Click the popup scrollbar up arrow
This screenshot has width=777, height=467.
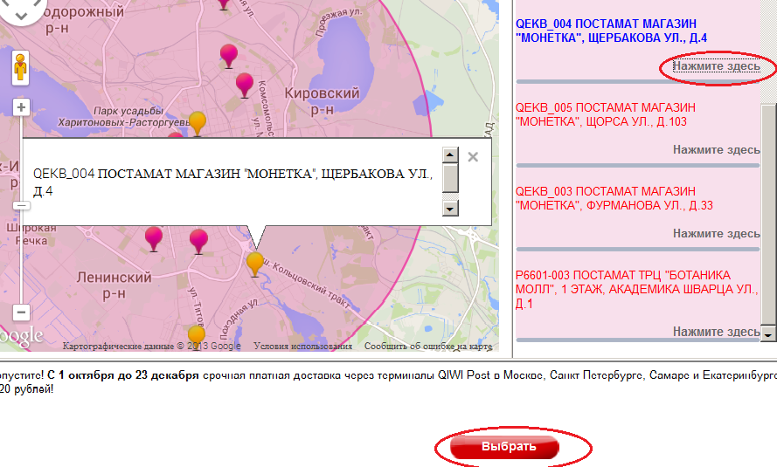point(450,155)
